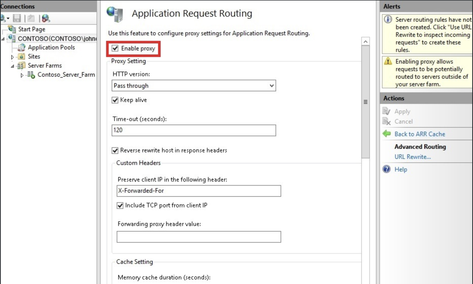This screenshot has height=284, width=473.
Task: Click Cancel in the Actions pane
Action: (x=404, y=122)
